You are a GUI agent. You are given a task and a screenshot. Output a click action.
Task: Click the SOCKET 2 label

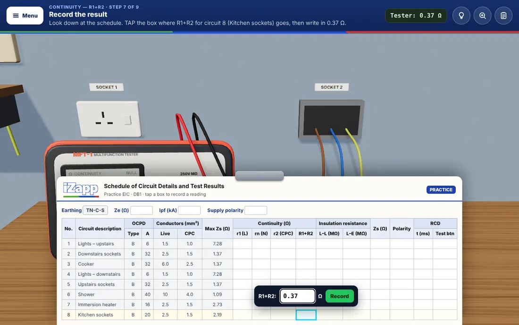[x=332, y=87]
